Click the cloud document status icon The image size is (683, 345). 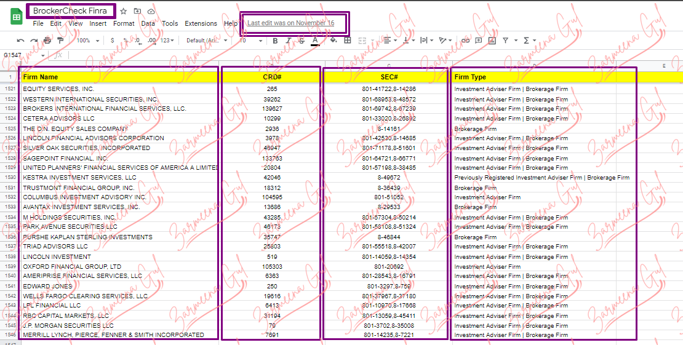[x=151, y=11]
